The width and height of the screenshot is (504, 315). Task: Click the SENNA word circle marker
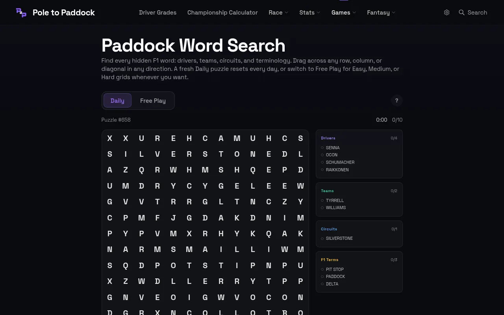322,148
